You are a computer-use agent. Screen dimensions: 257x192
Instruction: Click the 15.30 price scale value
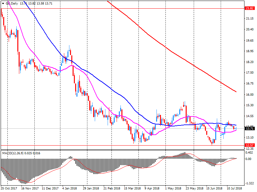(250, 105)
